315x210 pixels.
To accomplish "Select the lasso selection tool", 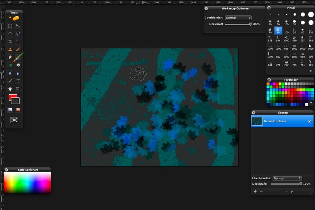I will click(18, 33).
